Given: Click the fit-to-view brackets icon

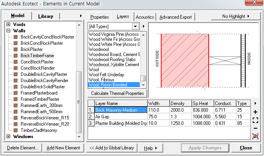Looking at the screenshot, I should pyautogui.click(x=255, y=120).
